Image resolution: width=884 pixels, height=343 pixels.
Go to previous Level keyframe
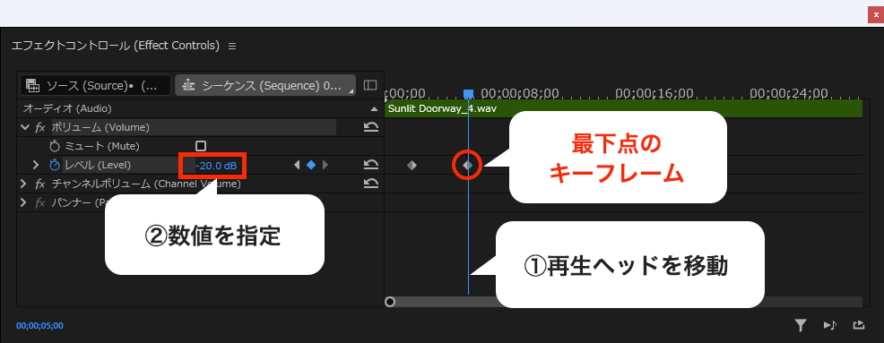click(x=297, y=165)
